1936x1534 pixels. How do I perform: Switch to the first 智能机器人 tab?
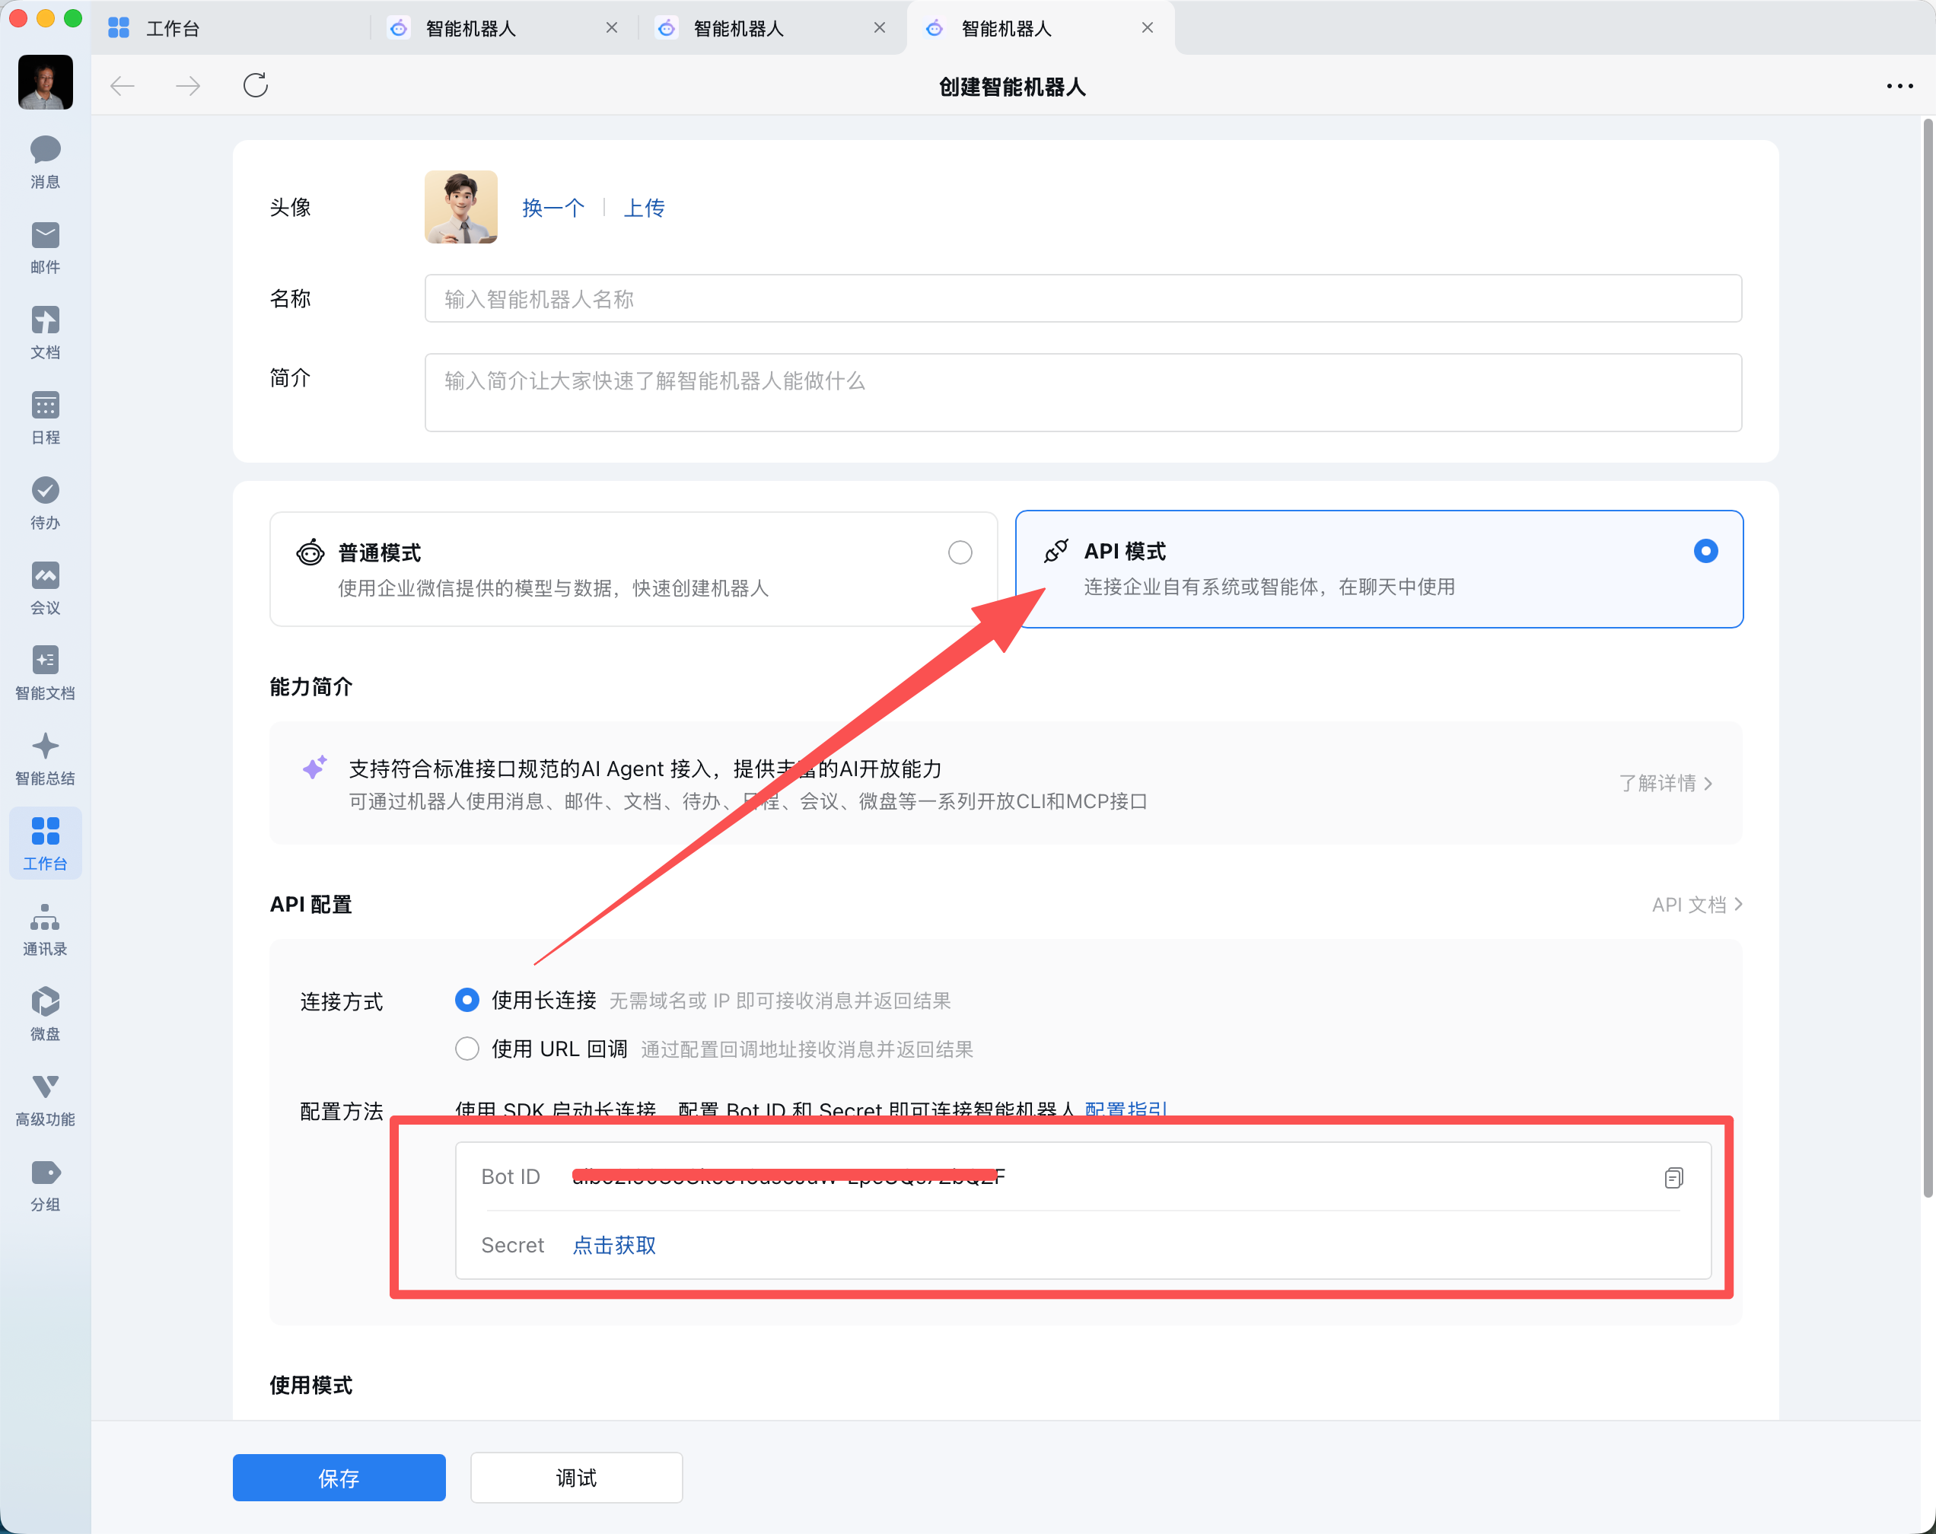coord(503,28)
